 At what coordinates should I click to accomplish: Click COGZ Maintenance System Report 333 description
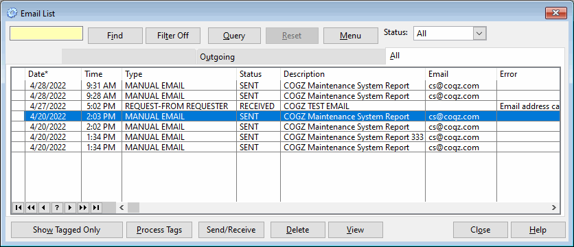[x=353, y=137]
